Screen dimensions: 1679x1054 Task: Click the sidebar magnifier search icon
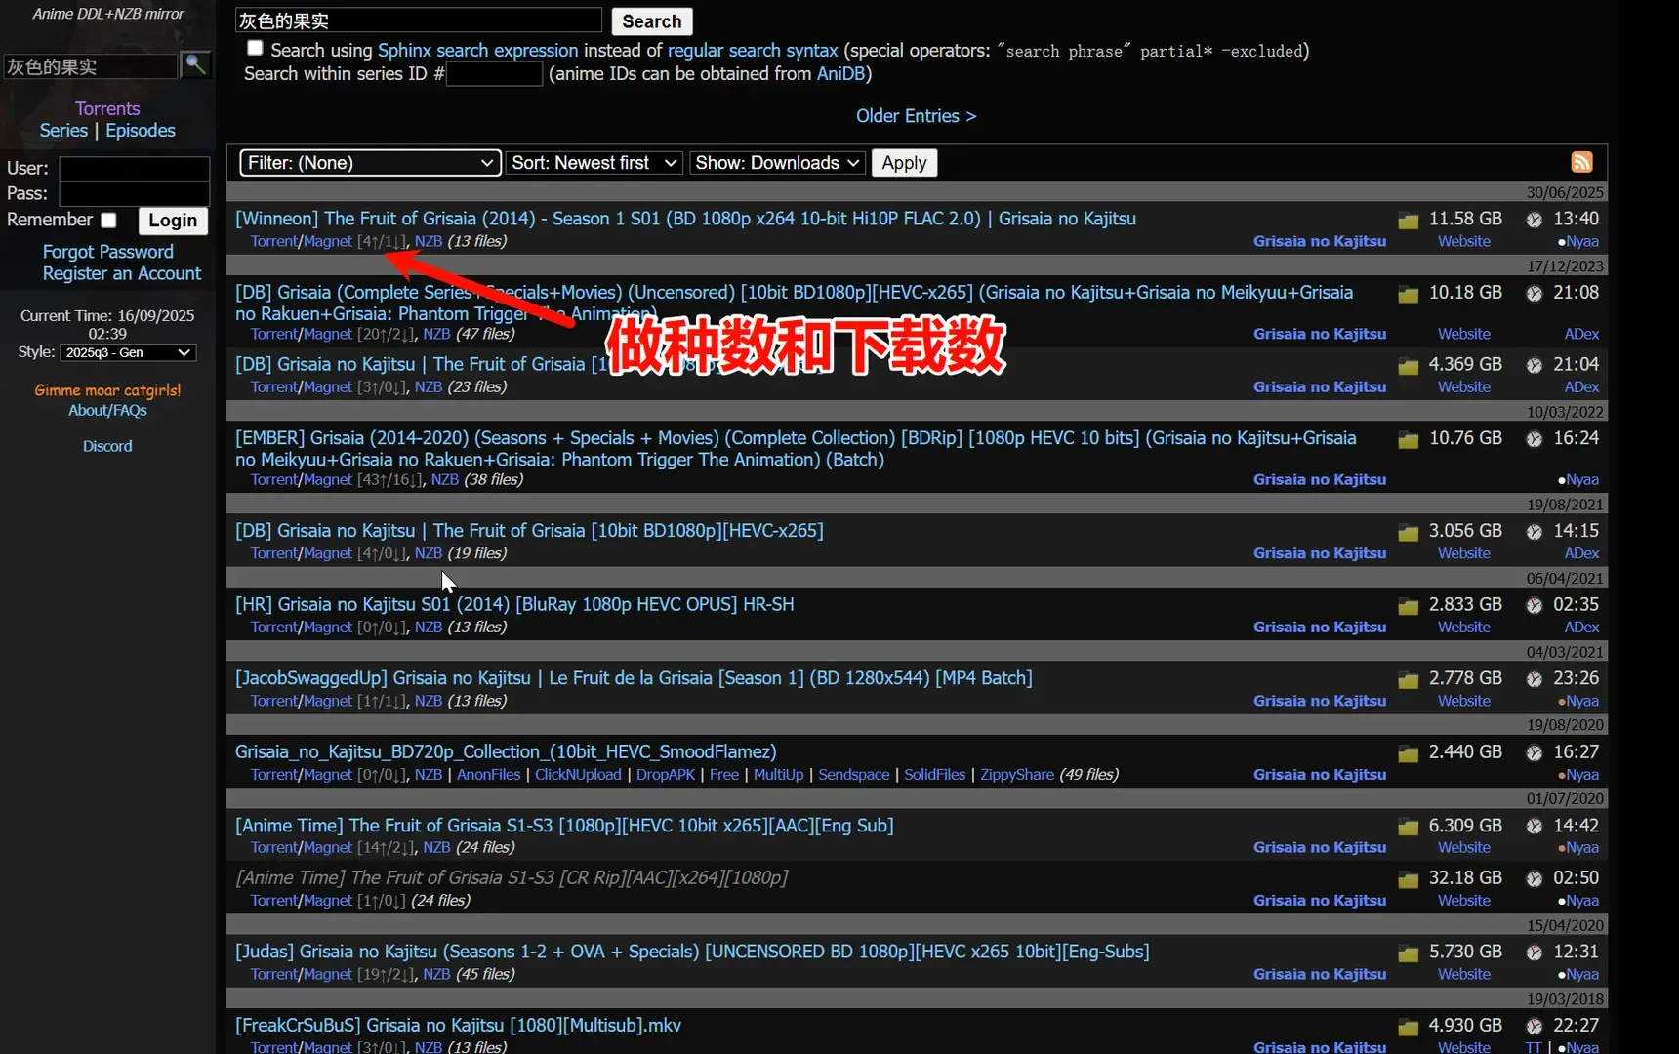[196, 65]
